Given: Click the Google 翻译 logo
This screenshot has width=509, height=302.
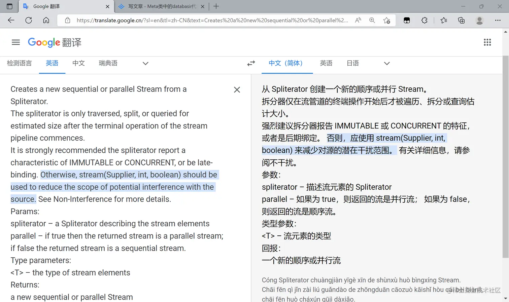Looking at the screenshot, I should [55, 42].
